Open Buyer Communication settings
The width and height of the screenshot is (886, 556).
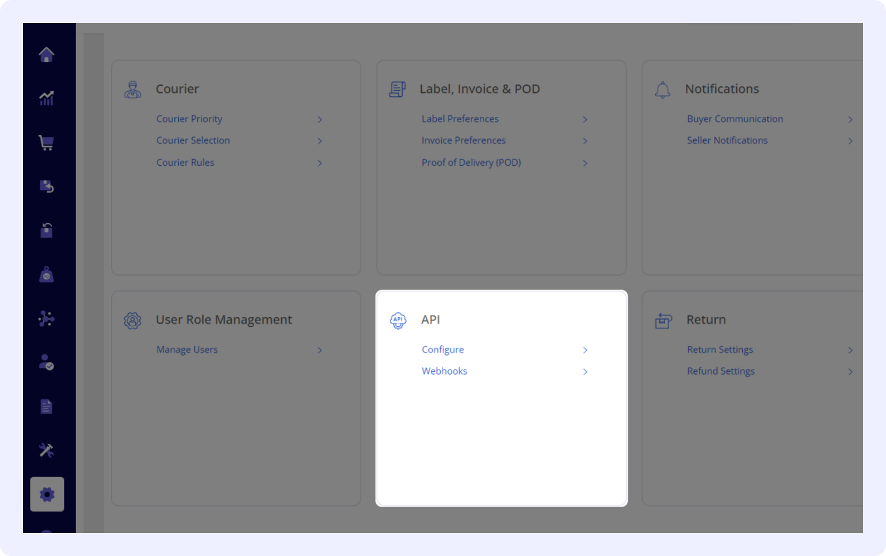tap(735, 119)
